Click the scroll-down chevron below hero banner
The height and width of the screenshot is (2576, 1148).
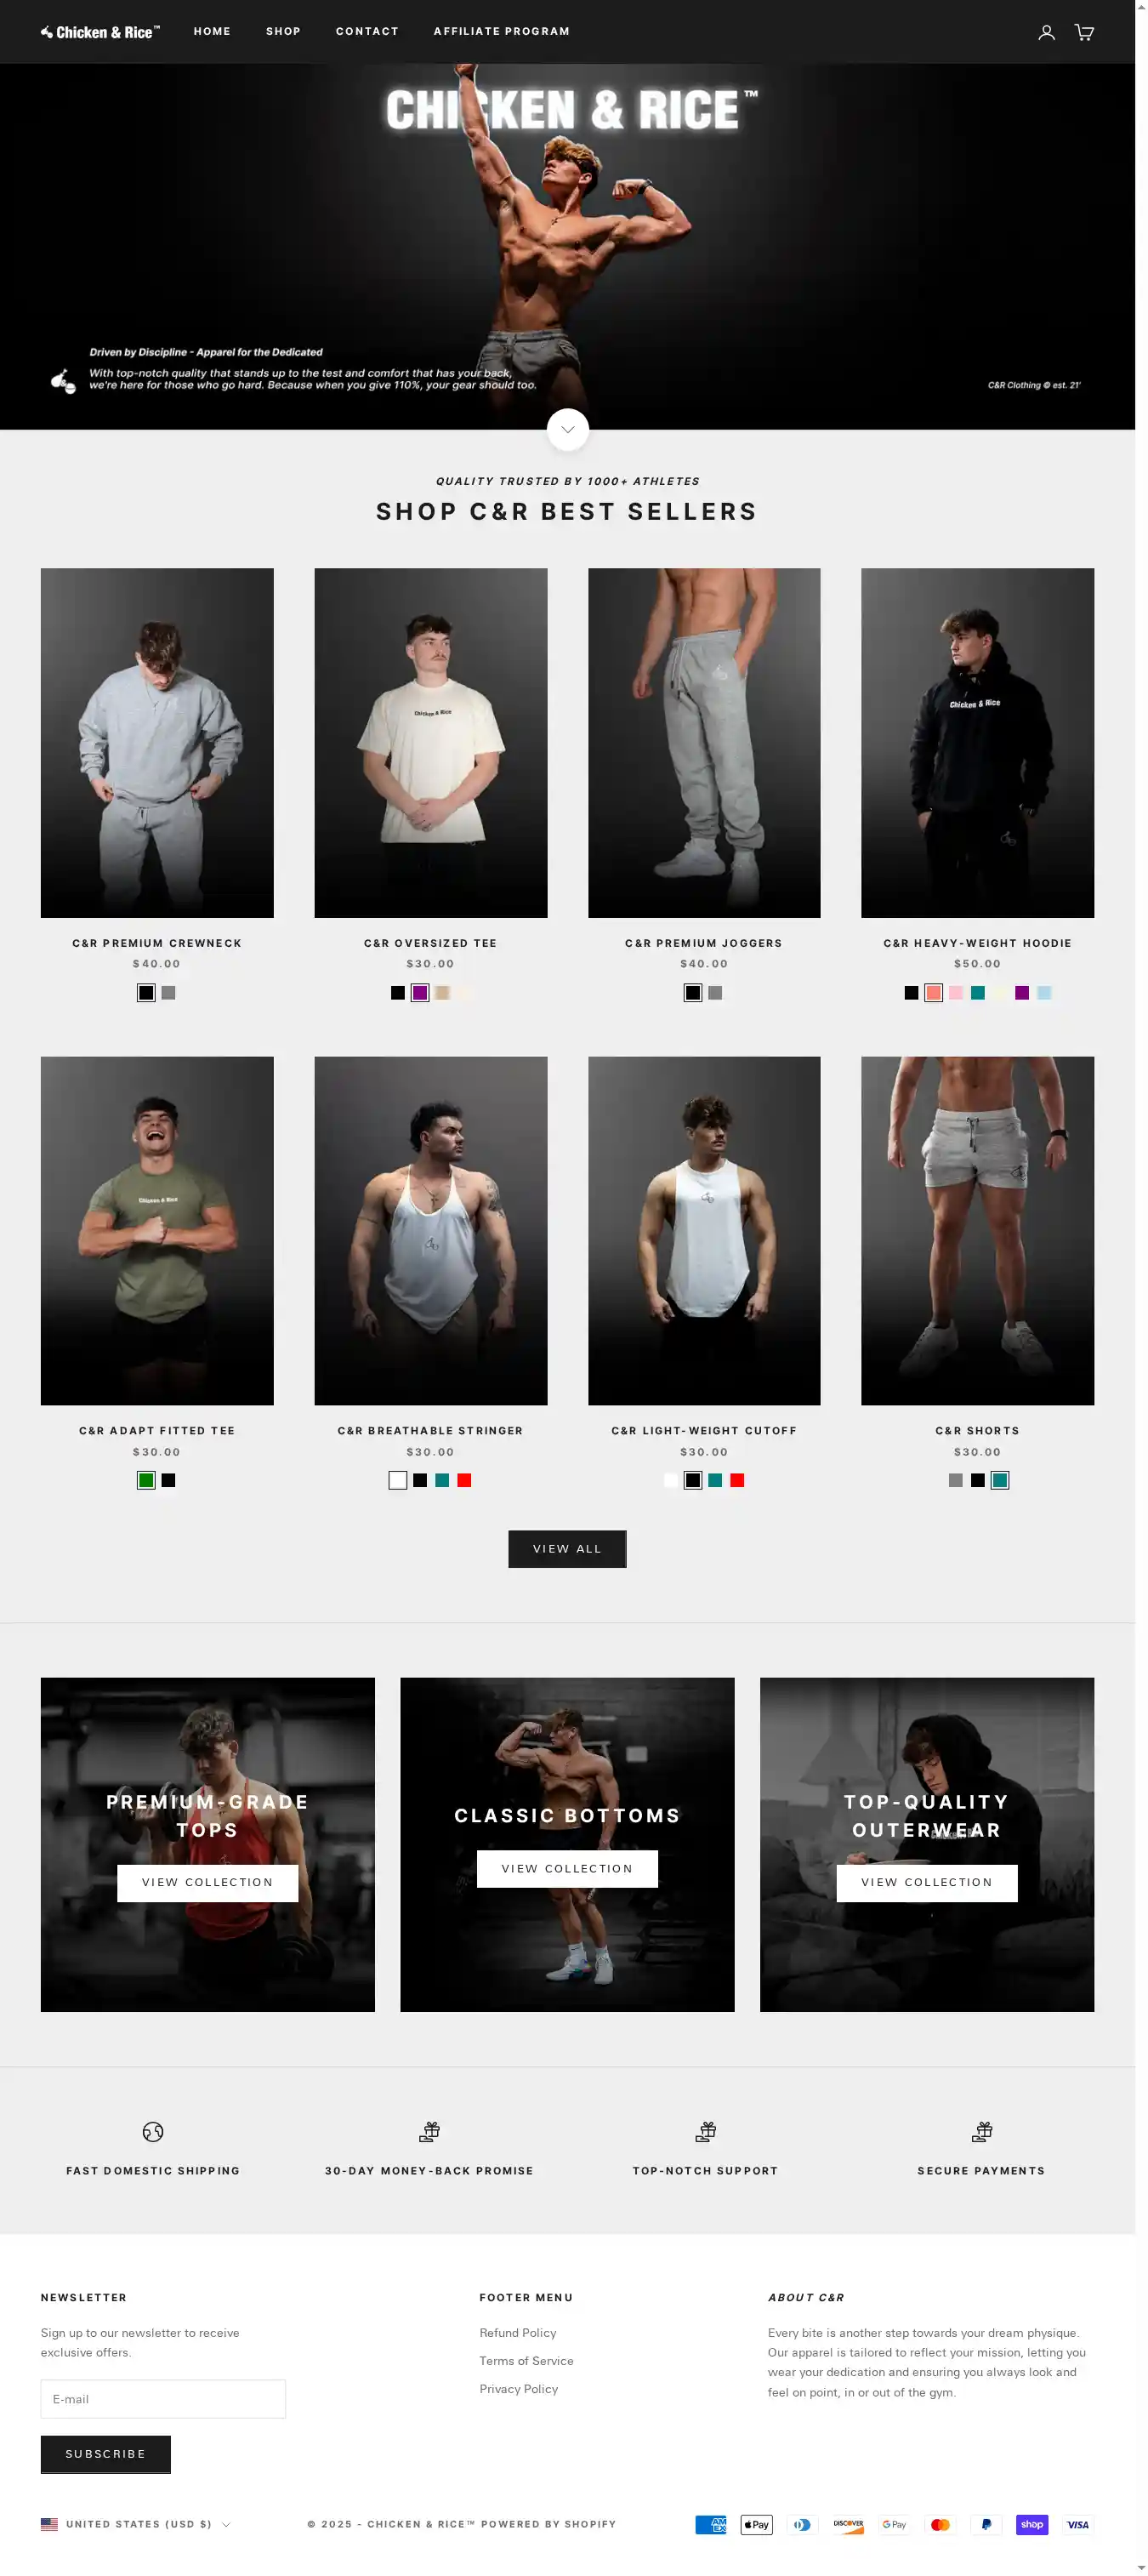pos(568,430)
